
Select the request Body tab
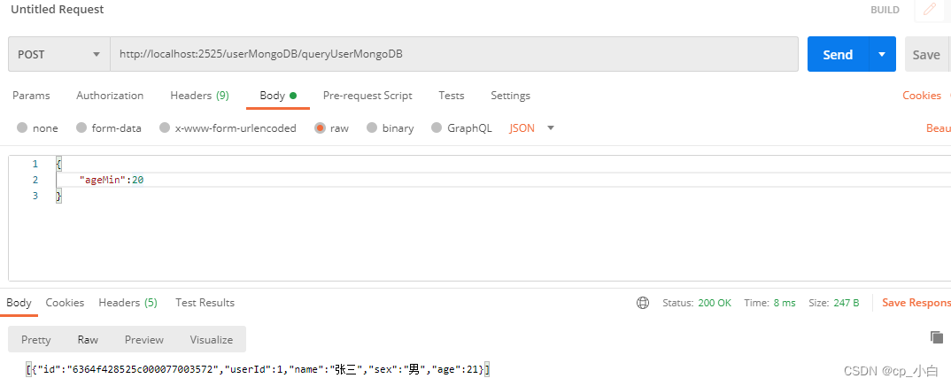click(x=278, y=95)
